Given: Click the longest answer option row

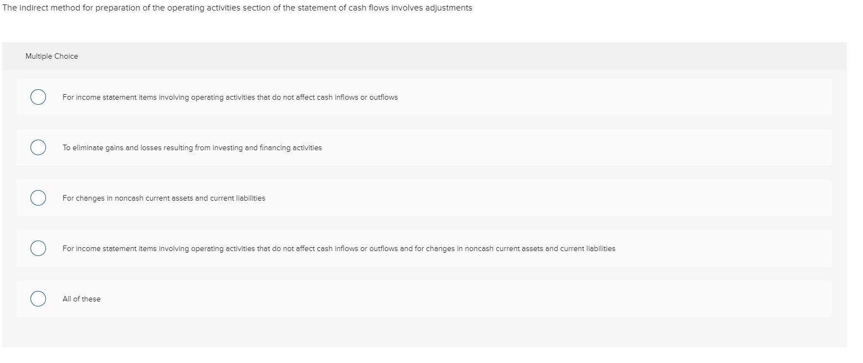Looking at the screenshot, I should point(338,248).
